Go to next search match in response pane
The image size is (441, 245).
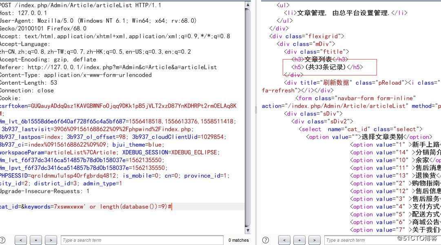click(314, 240)
